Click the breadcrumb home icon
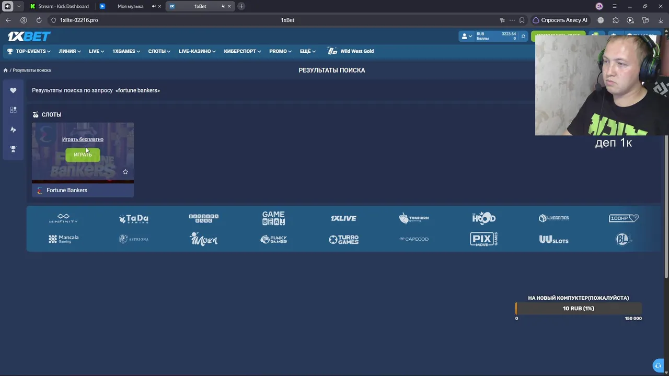669x376 pixels. tap(5, 70)
